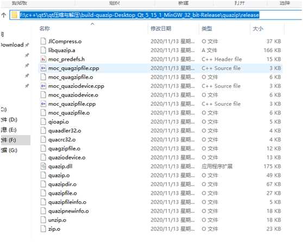Click the file name quazipdir.o

62,184
